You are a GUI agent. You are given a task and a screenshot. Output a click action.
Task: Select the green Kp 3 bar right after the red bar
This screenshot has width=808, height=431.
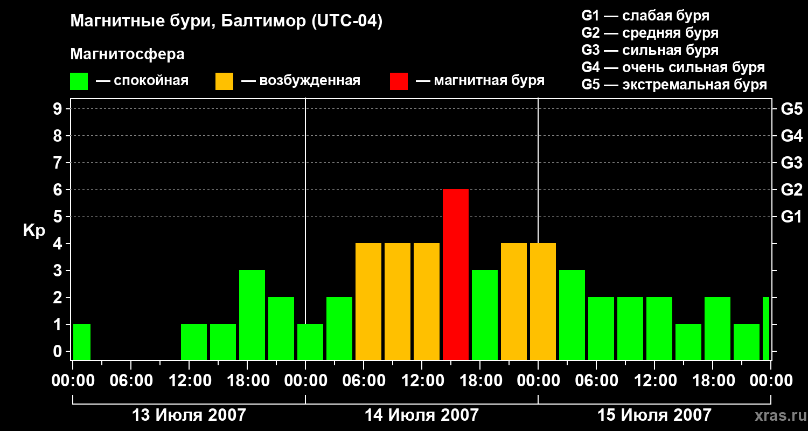click(x=485, y=315)
